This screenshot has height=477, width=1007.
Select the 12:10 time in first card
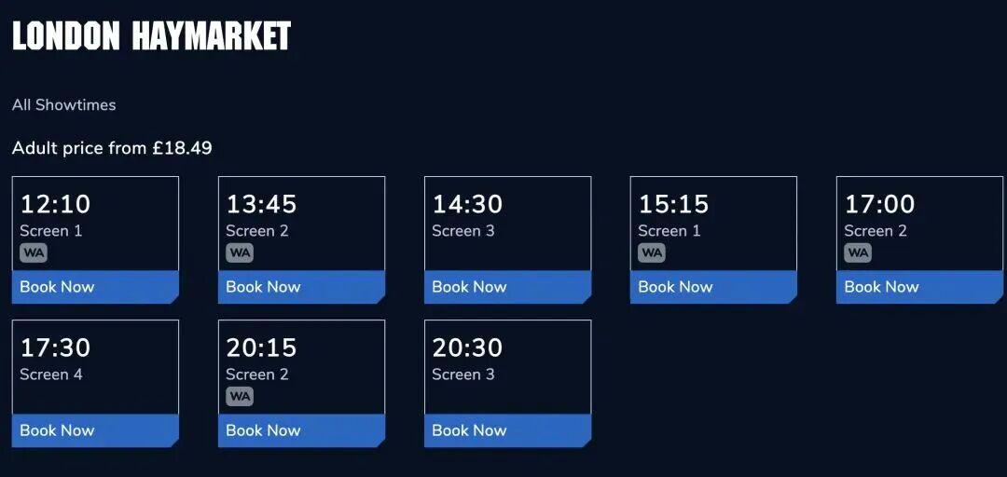(x=55, y=204)
